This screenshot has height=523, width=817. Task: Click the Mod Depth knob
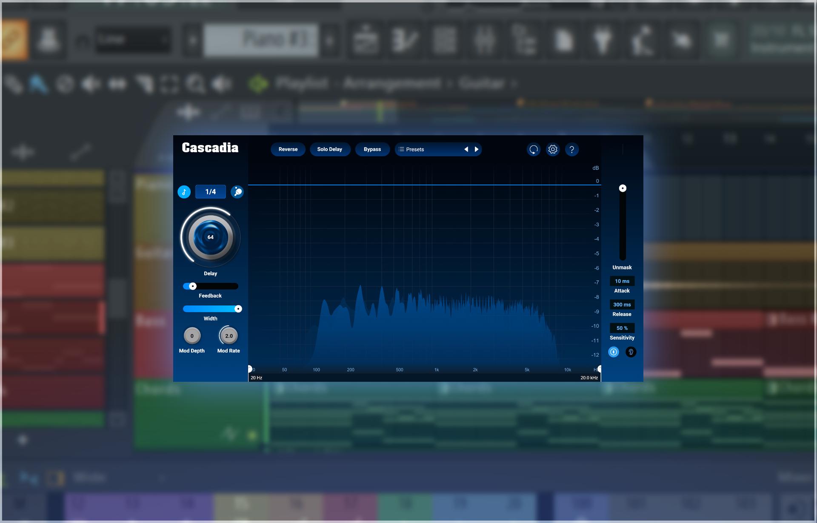[192, 336]
